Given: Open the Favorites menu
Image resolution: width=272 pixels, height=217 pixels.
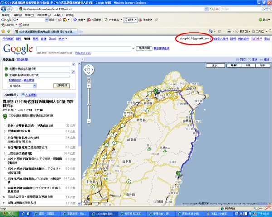Looking at the screenshot, I should click(44, 15).
